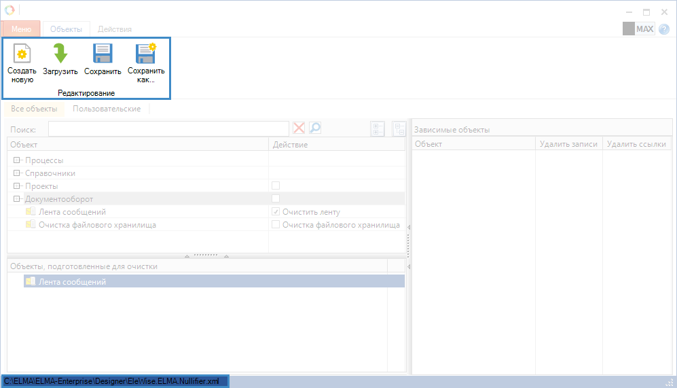This screenshot has height=388, width=677.
Task: Click inside the Поиск search field
Action: 168,128
